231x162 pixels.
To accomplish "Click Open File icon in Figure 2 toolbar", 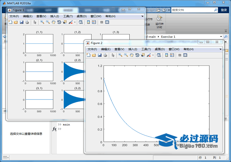I will 94,55.
